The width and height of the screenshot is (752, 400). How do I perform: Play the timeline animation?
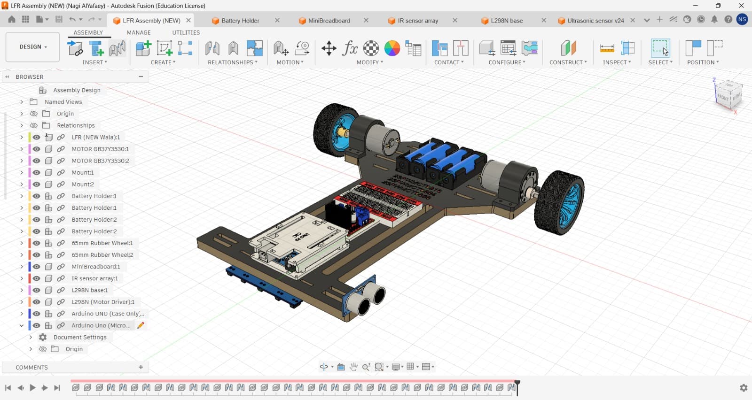tap(32, 388)
